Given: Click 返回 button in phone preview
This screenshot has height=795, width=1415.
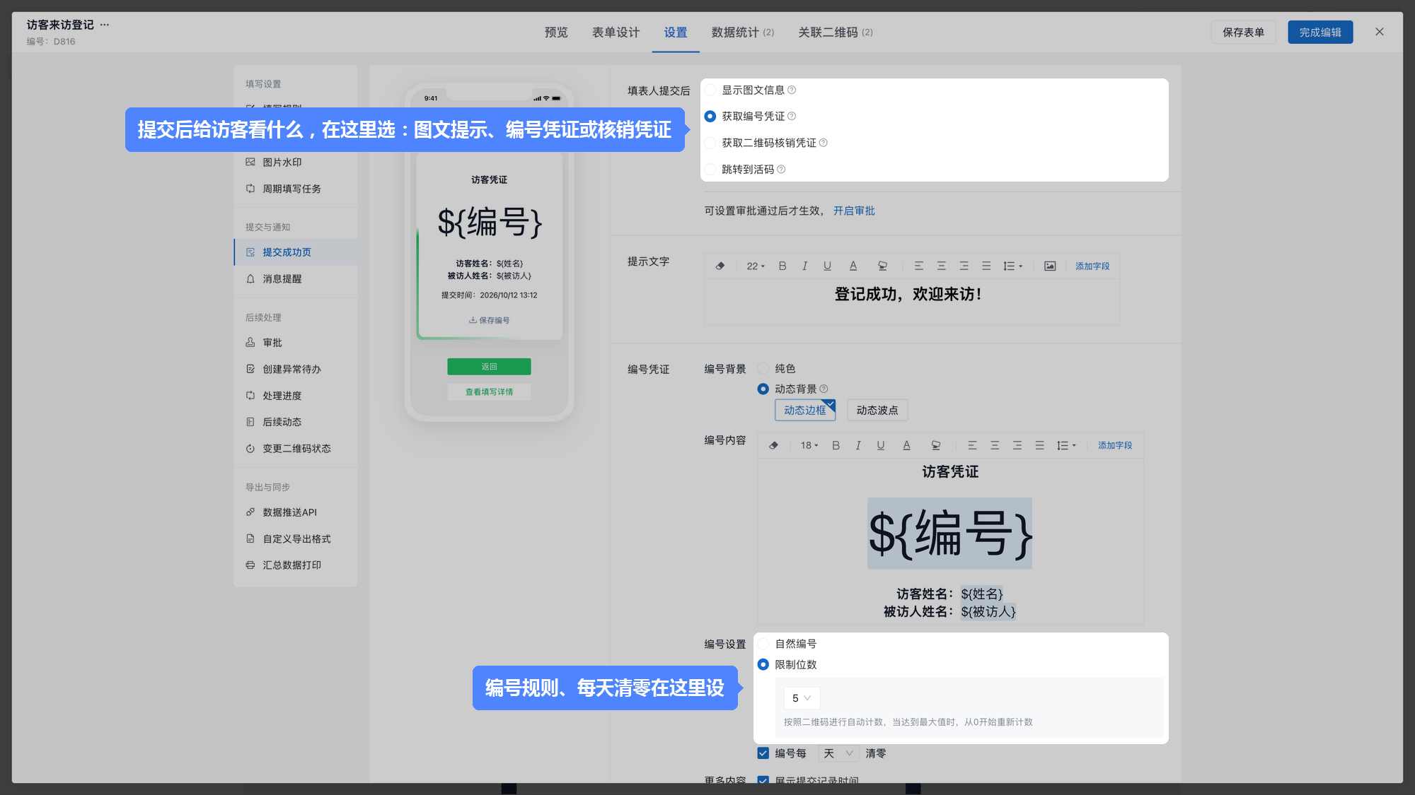Looking at the screenshot, I should point(489,366).
